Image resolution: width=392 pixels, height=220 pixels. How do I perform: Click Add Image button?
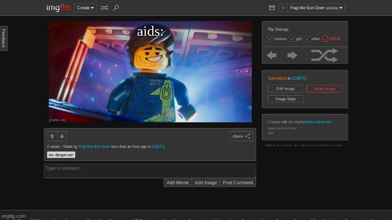pyautogui.click(x=206, y=183)
